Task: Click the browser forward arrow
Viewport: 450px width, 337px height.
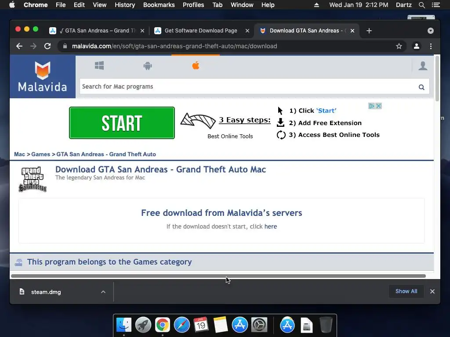Action: (x=33, y=46)
